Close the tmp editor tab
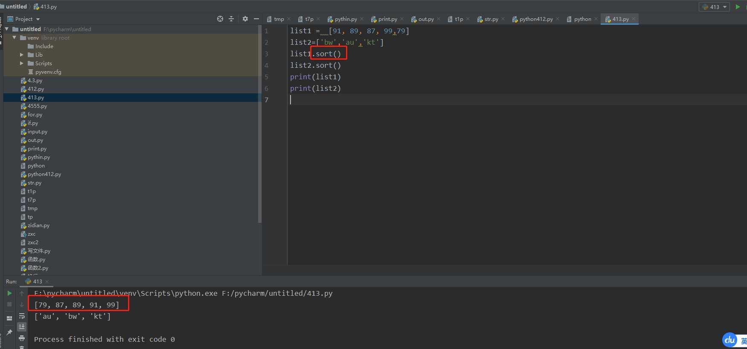This screenshot has height=349, width=747. (x=289, y=19)
